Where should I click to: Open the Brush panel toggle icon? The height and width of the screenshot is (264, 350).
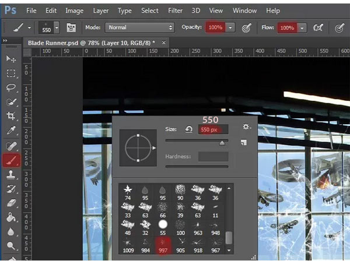pyautogui.click(x=71, y=27)
